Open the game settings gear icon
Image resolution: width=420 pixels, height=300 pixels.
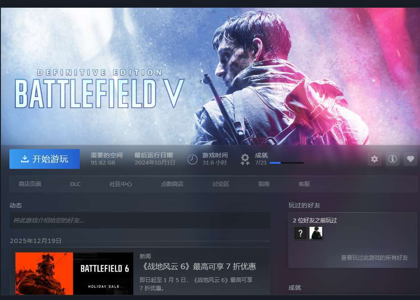coord(375,159)
